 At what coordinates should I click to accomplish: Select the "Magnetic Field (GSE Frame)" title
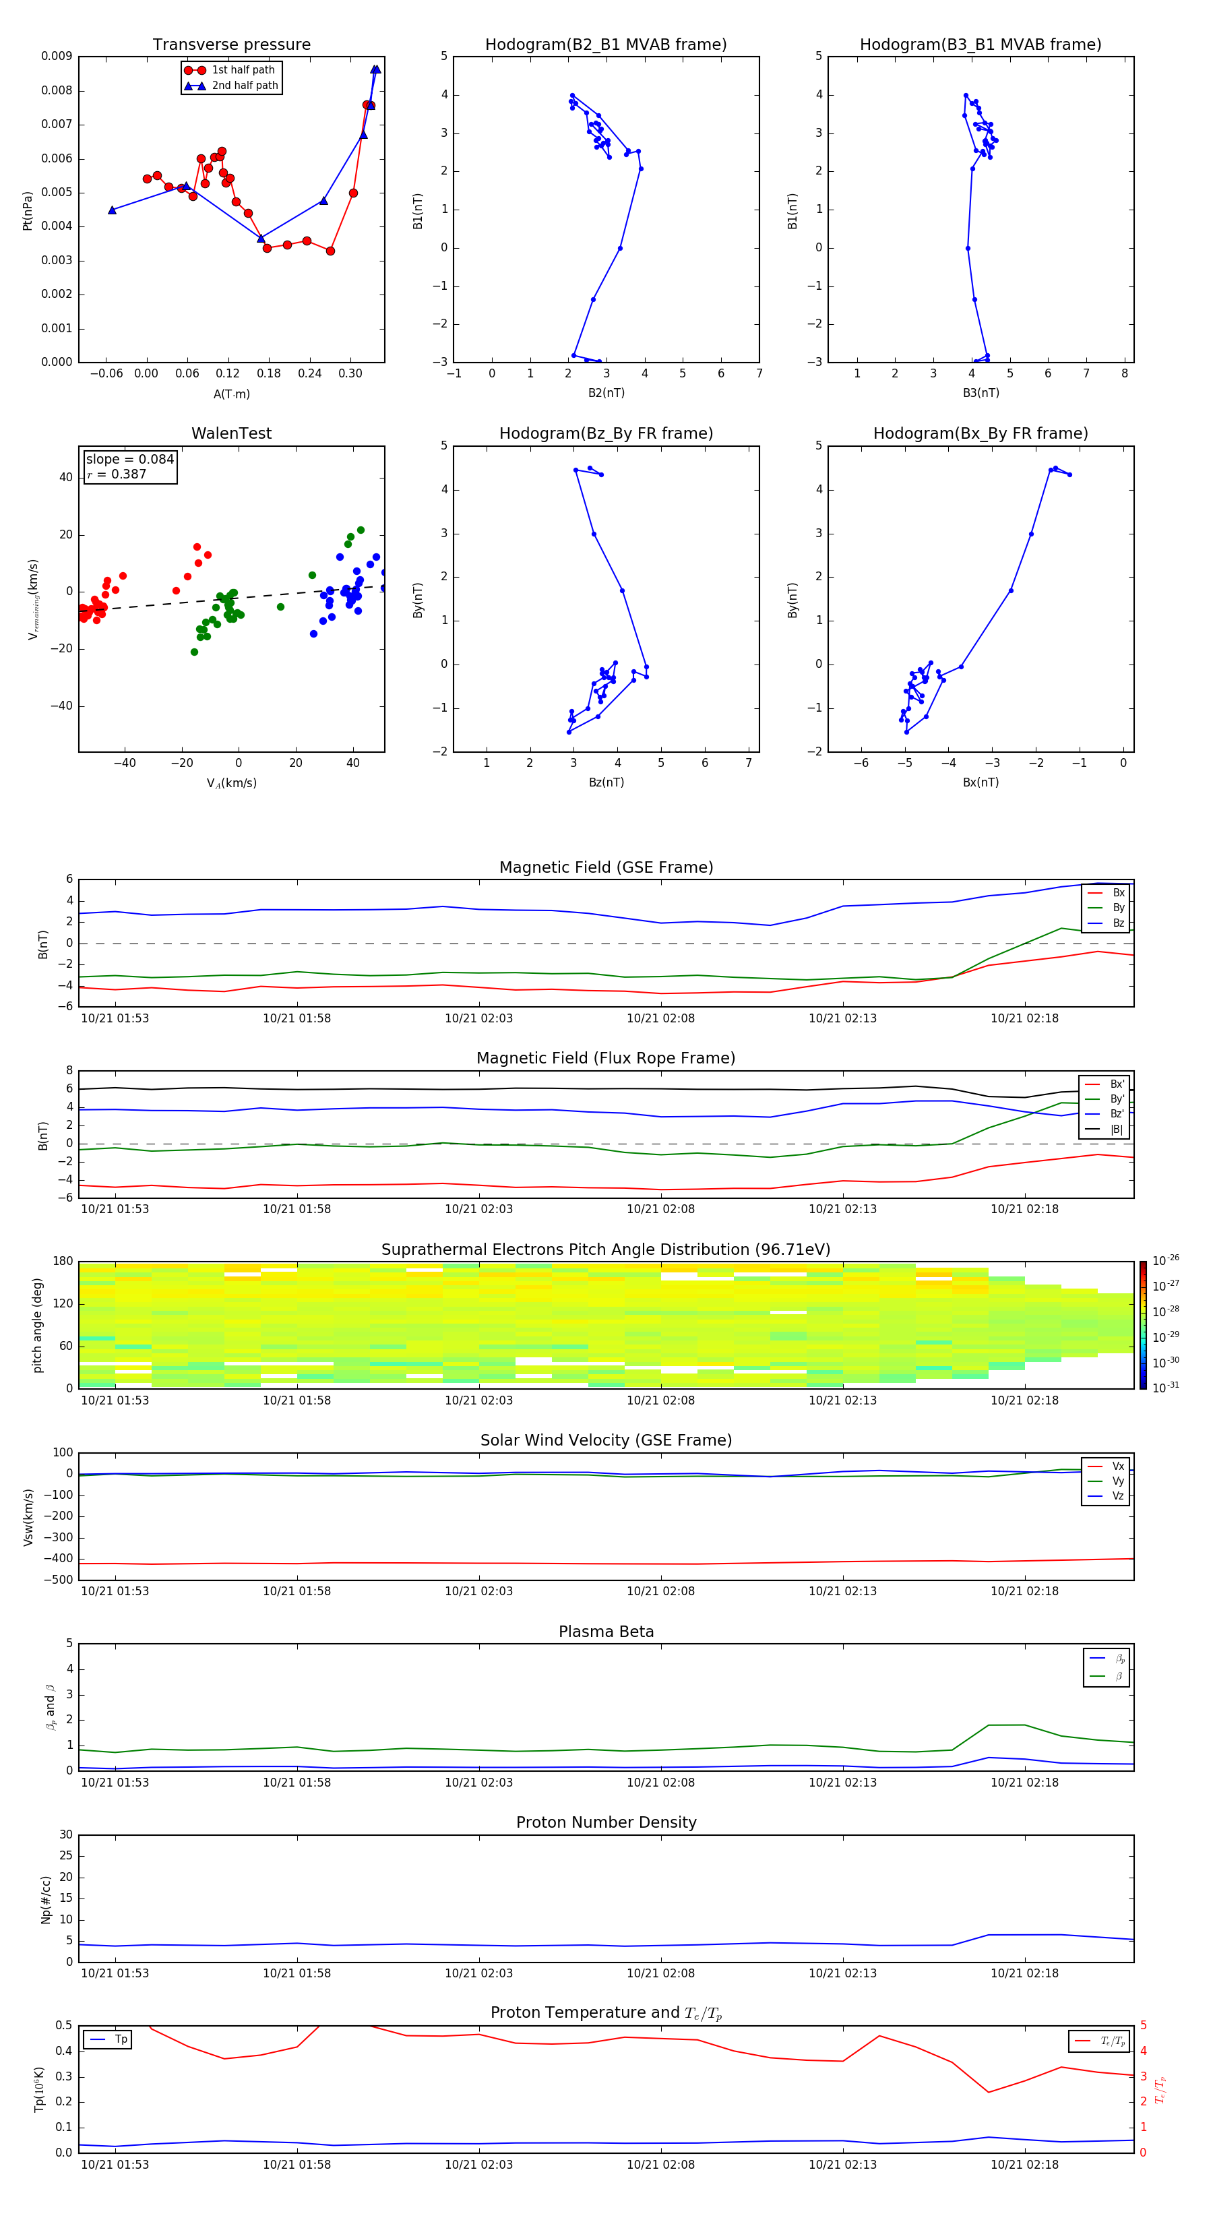(606, 867)
